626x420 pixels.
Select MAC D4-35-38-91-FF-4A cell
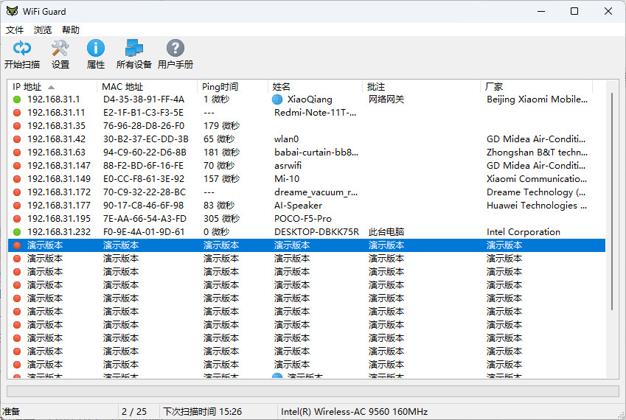tap(144, 99)
